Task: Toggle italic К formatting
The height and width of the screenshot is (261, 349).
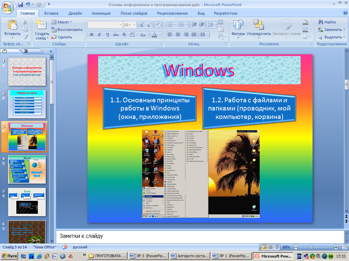Action: click(x=100, y=35)
